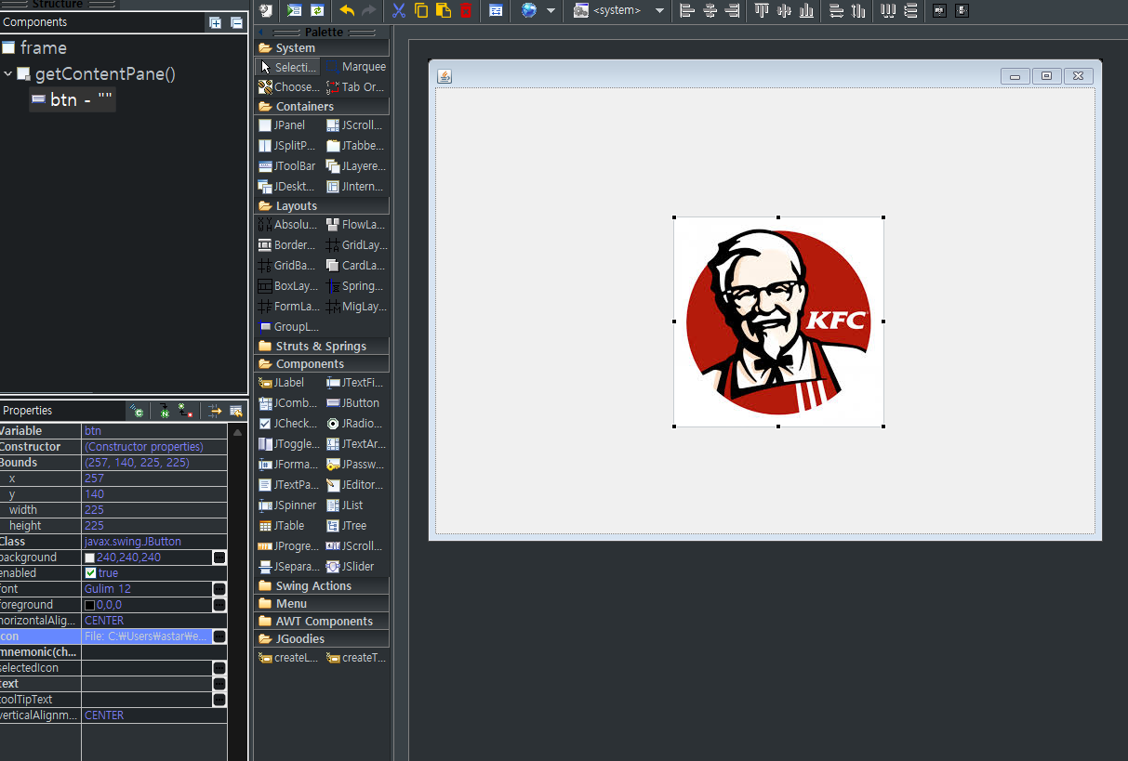Activate the Selection tool in palette
This screenshot has width=1128, height=761.
coord(288,67)
